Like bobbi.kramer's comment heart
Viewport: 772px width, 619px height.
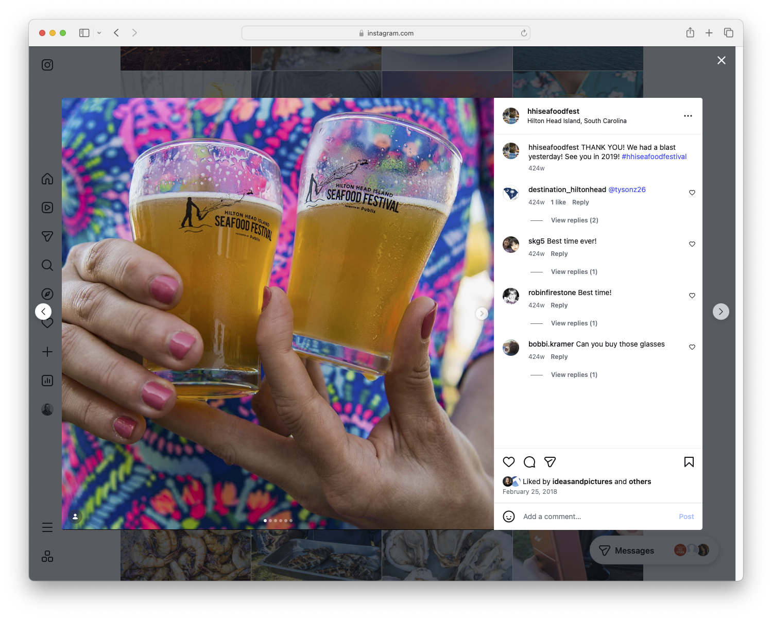pos(692,347)
